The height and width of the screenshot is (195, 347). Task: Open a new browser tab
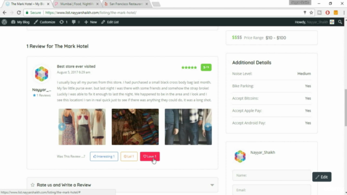pos(156,4)
